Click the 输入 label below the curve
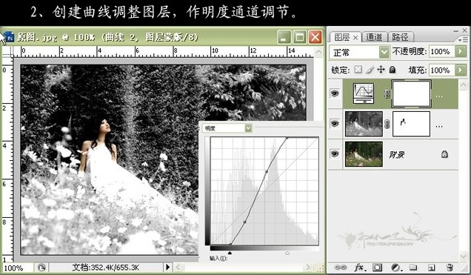Image resolution: width=471 pixels, height=275 pixels. click(x=218, y=258)
